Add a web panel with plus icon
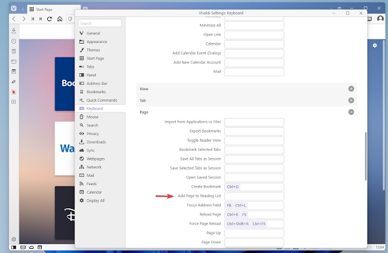This screenshot has height=253, width=388. [x=14, y=102]
